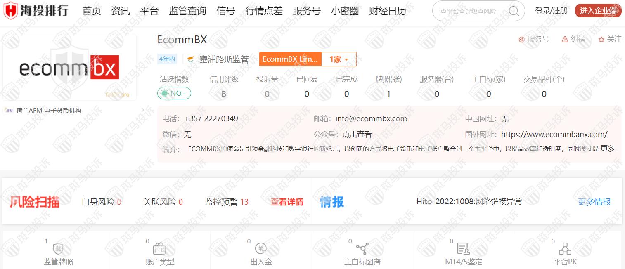This screenshot has height=269, width=625.
Task: Expand the 1家 company dropdown
Action: click(339, 59)
